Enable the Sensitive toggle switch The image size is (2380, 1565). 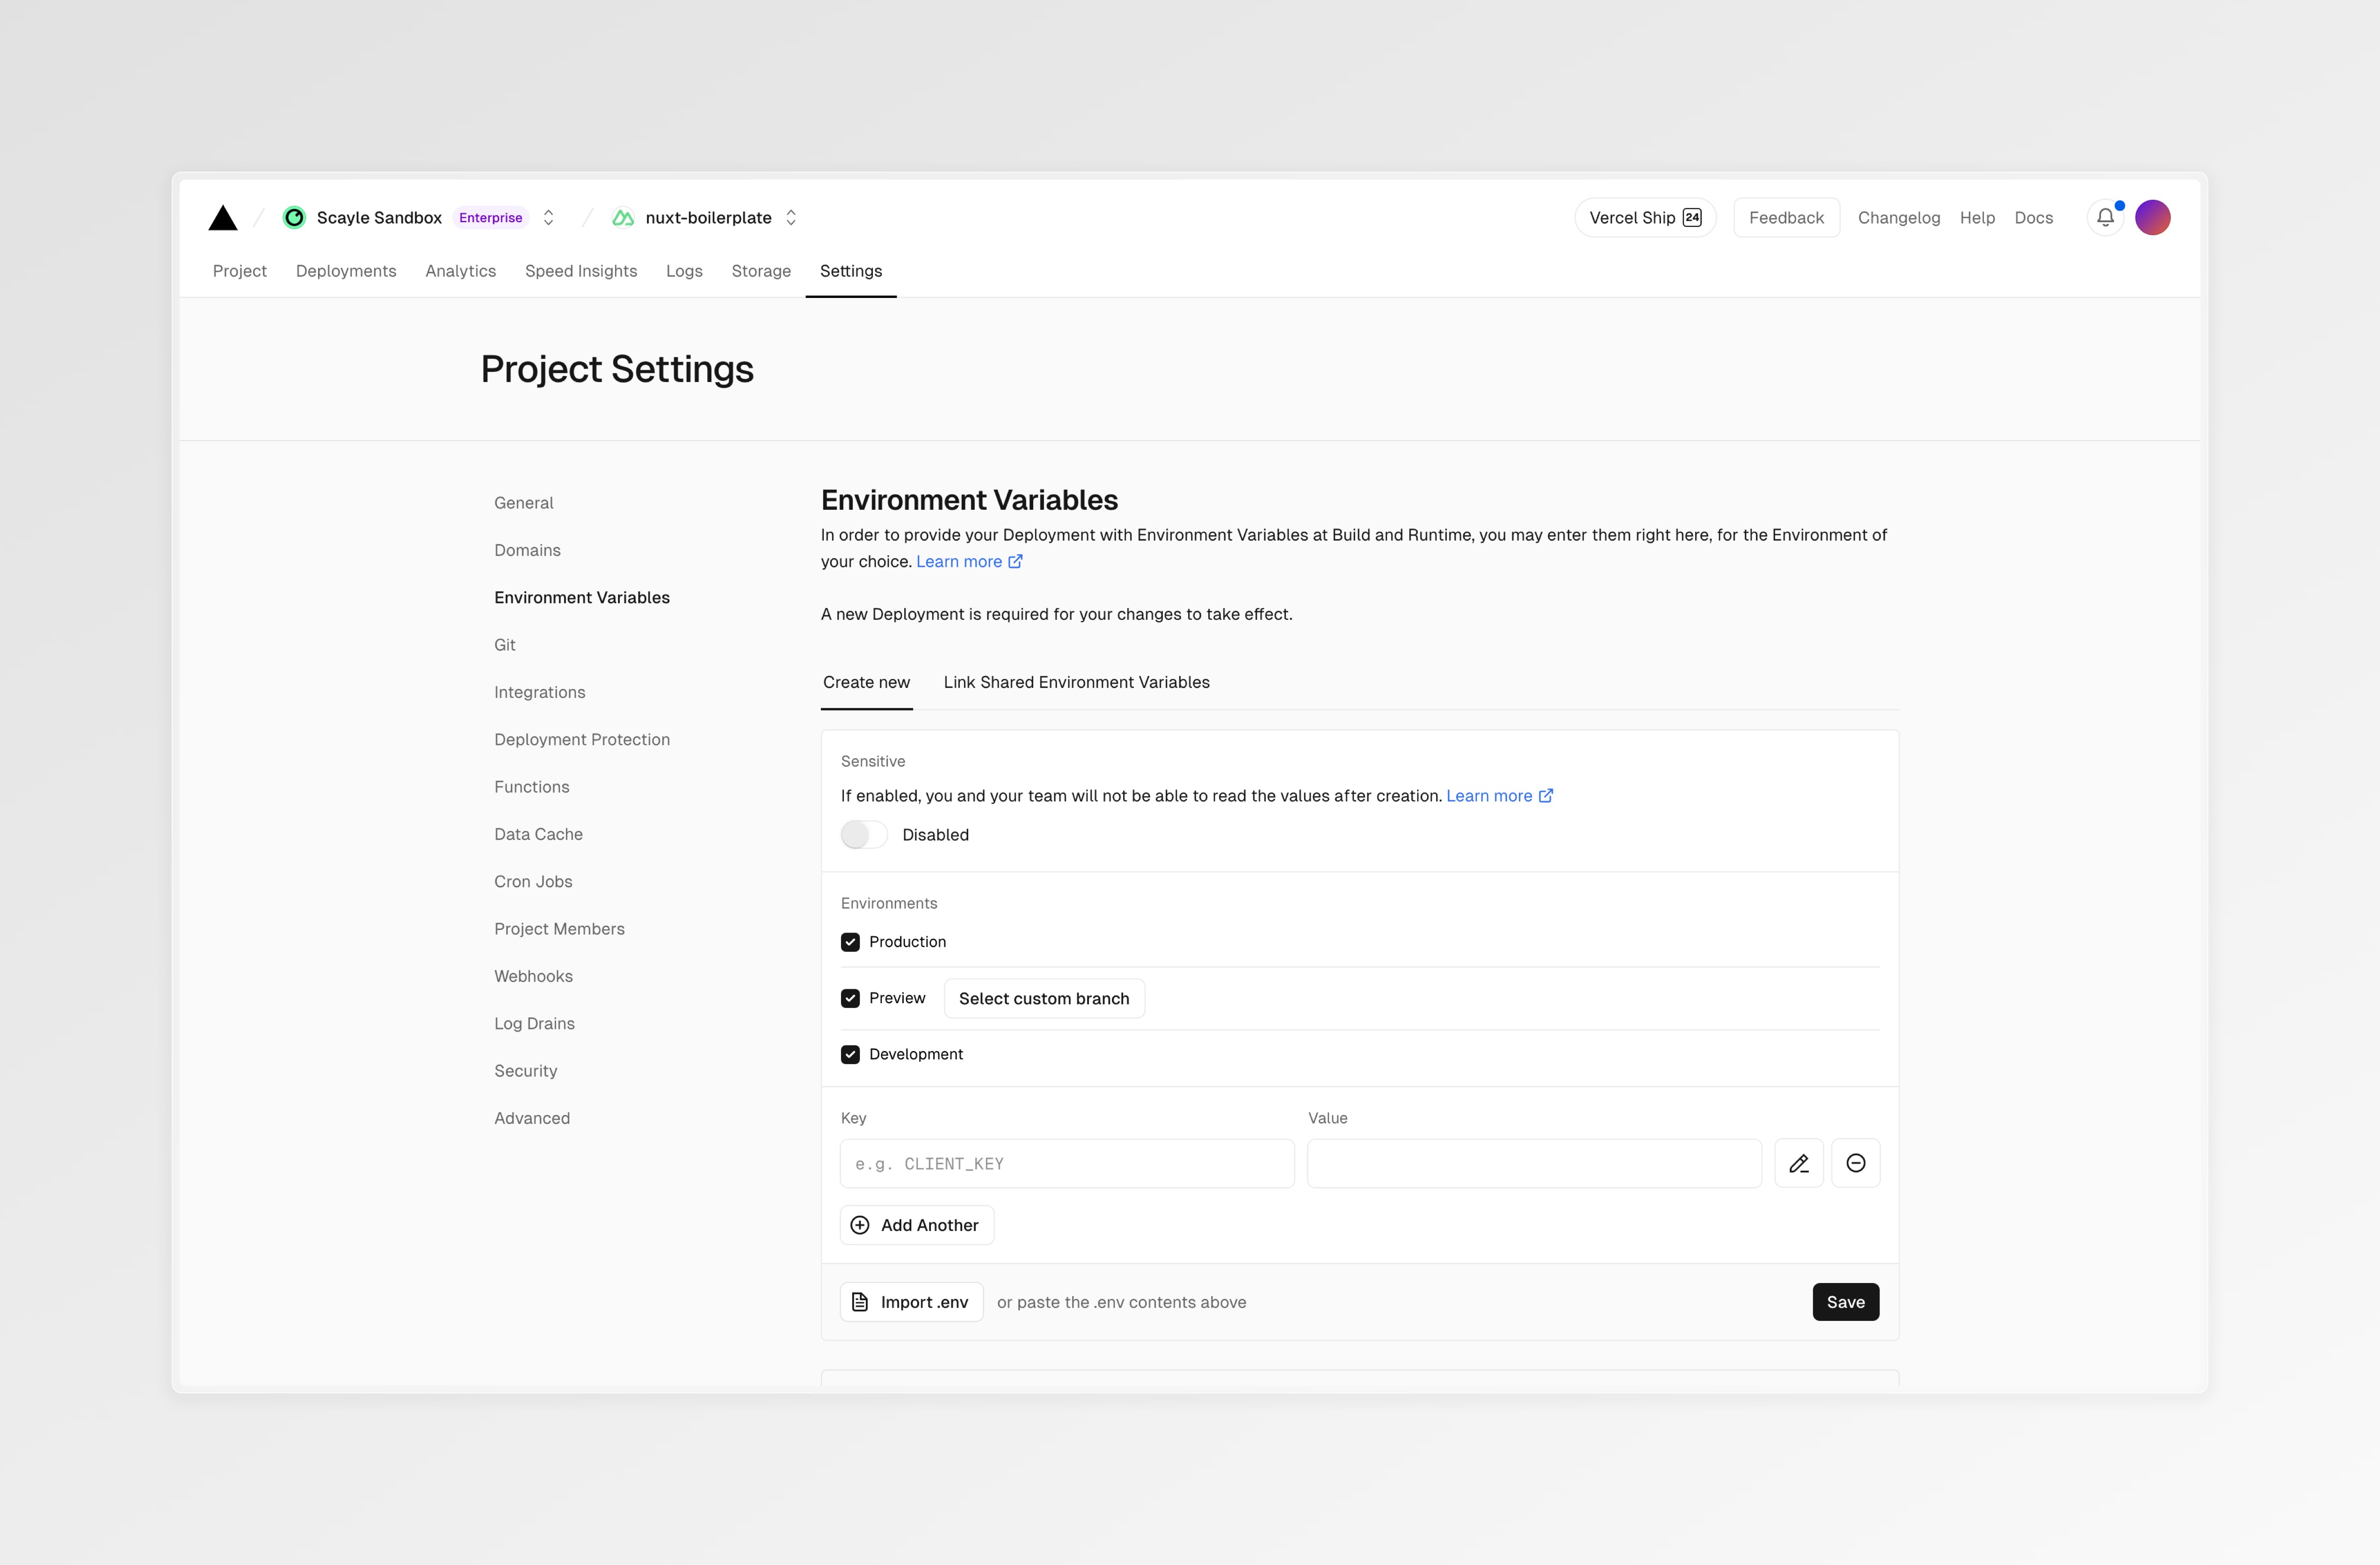tap(864, 834)
